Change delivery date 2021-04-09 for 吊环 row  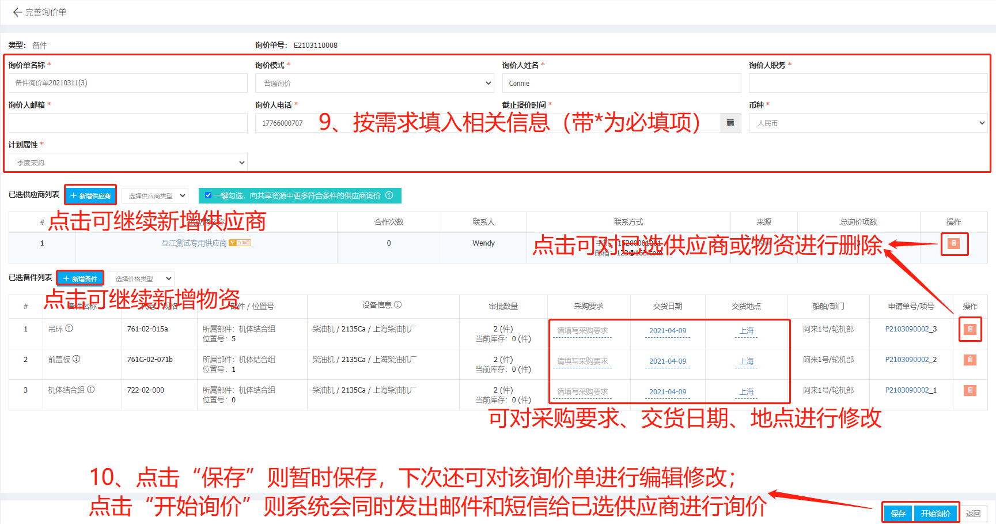[668, 331]
